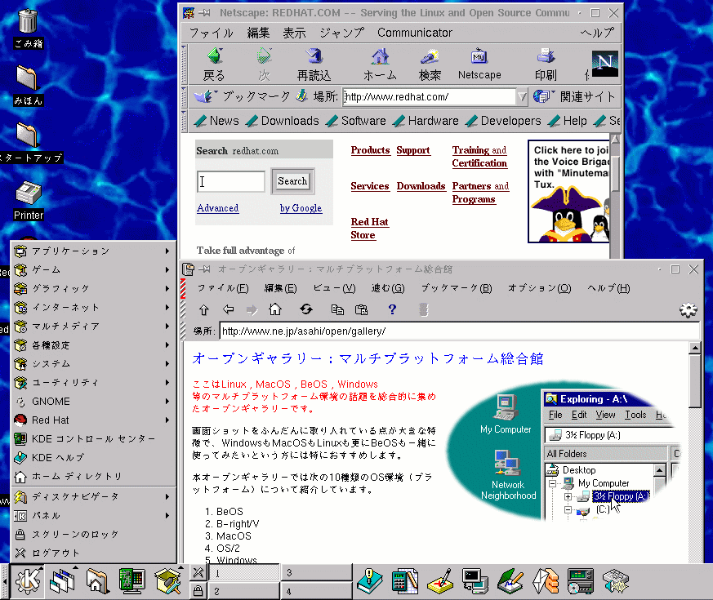Click the copy icon in the file manager toolbar
Image resolution: width=713 pixels, height=600 pixels.
coord(337,309)
